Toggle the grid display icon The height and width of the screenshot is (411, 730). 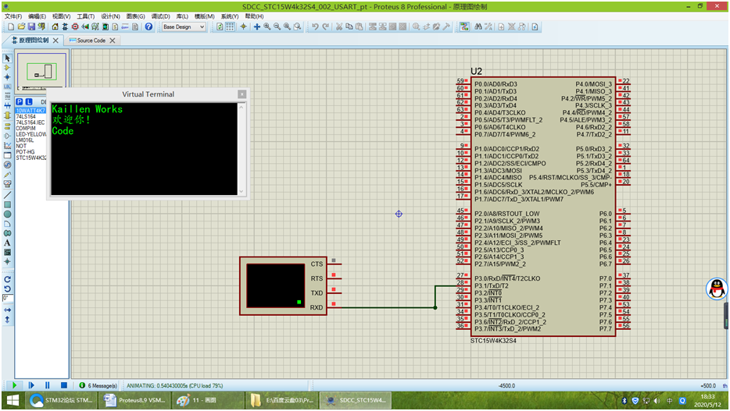point(230,27)
